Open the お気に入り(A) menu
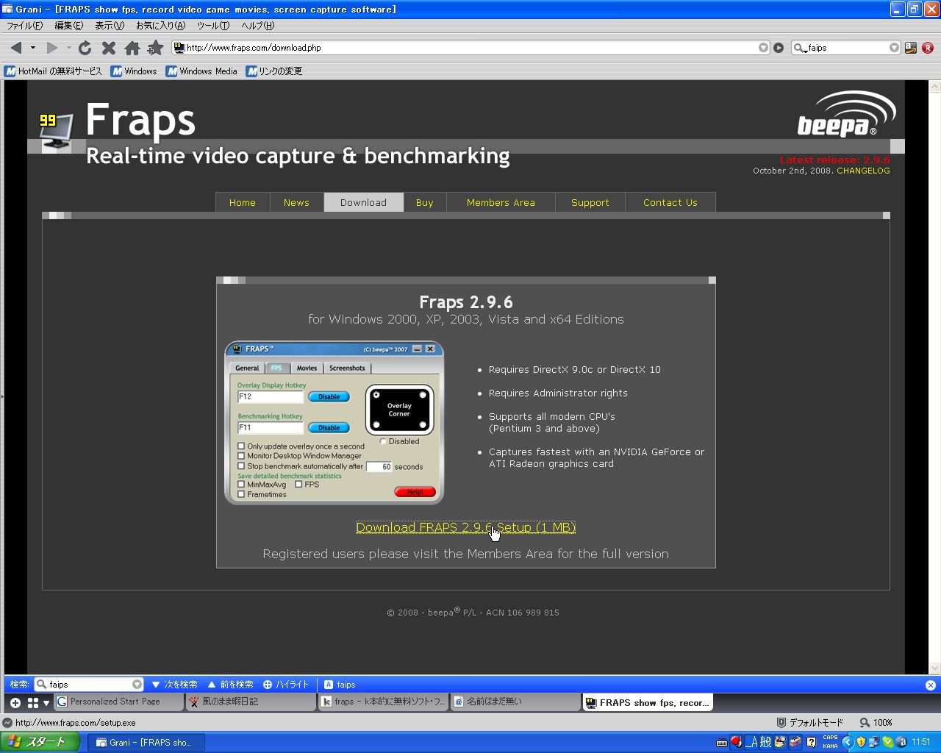The image size is (941, 753). tap(160, 26)
